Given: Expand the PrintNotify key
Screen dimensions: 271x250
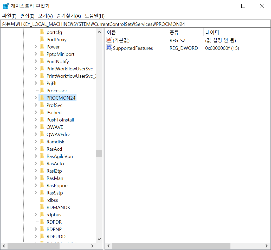Looking at the screenshot, I should coord(36,61).
